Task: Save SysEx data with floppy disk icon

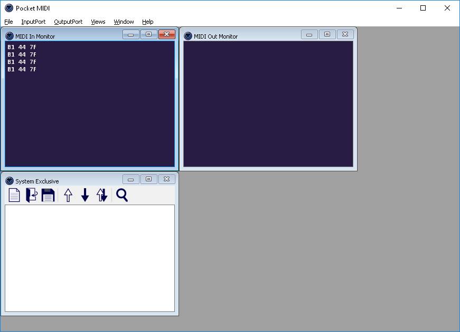Action: tap(48, 195)
